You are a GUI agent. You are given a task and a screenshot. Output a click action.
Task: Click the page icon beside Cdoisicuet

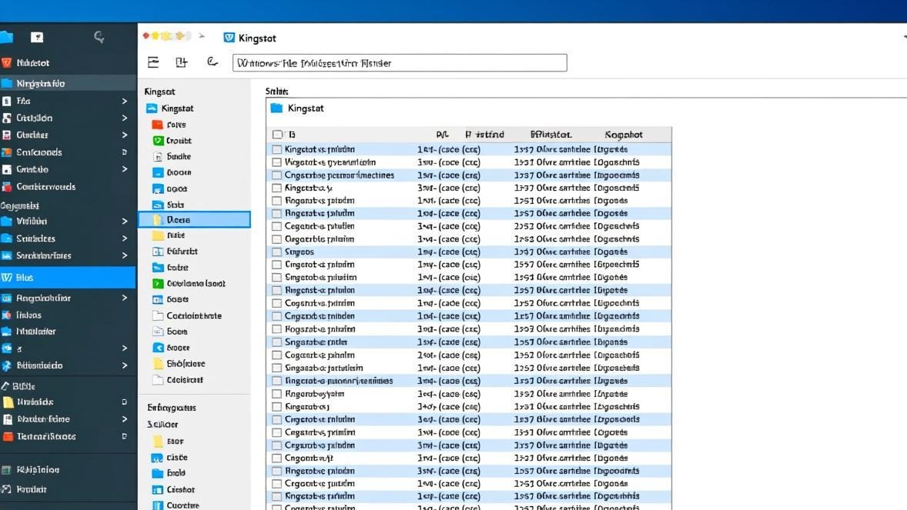coord(158,380)
